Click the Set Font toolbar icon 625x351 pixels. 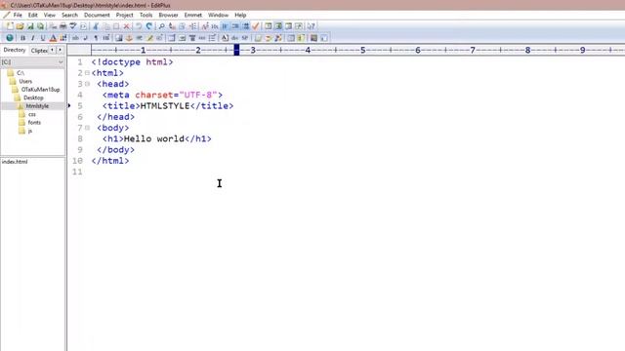(205, 26)
